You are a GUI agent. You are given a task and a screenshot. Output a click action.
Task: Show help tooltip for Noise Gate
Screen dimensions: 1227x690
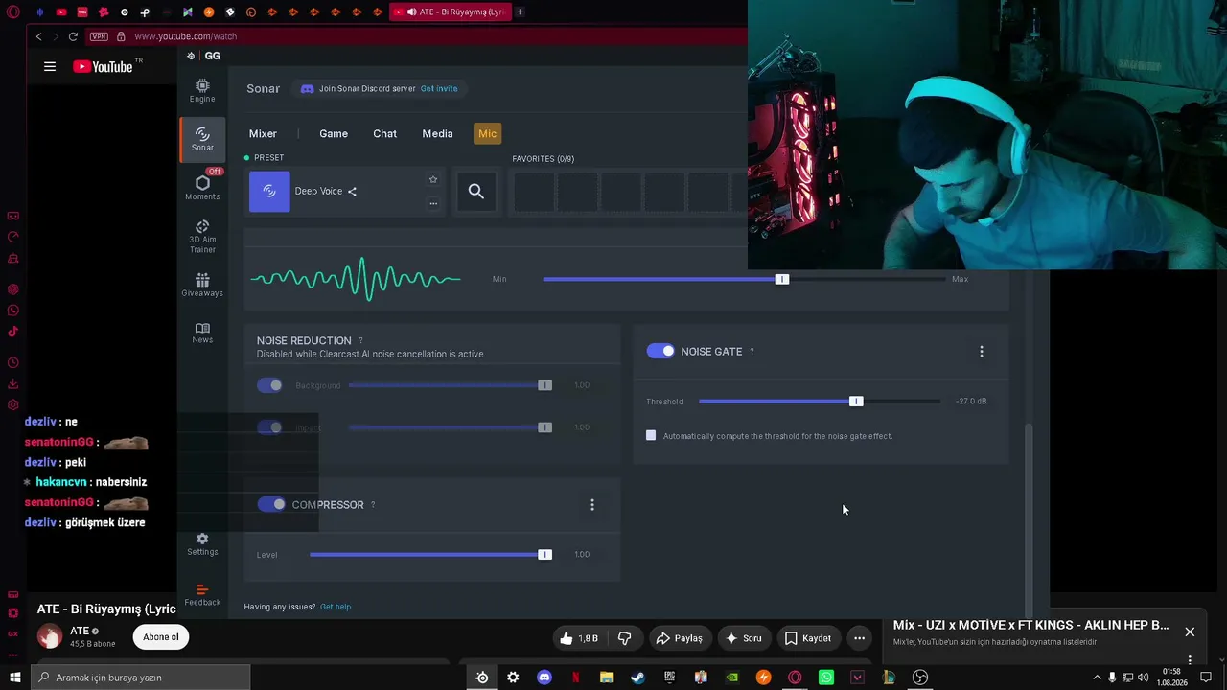[x=752, y=352]
